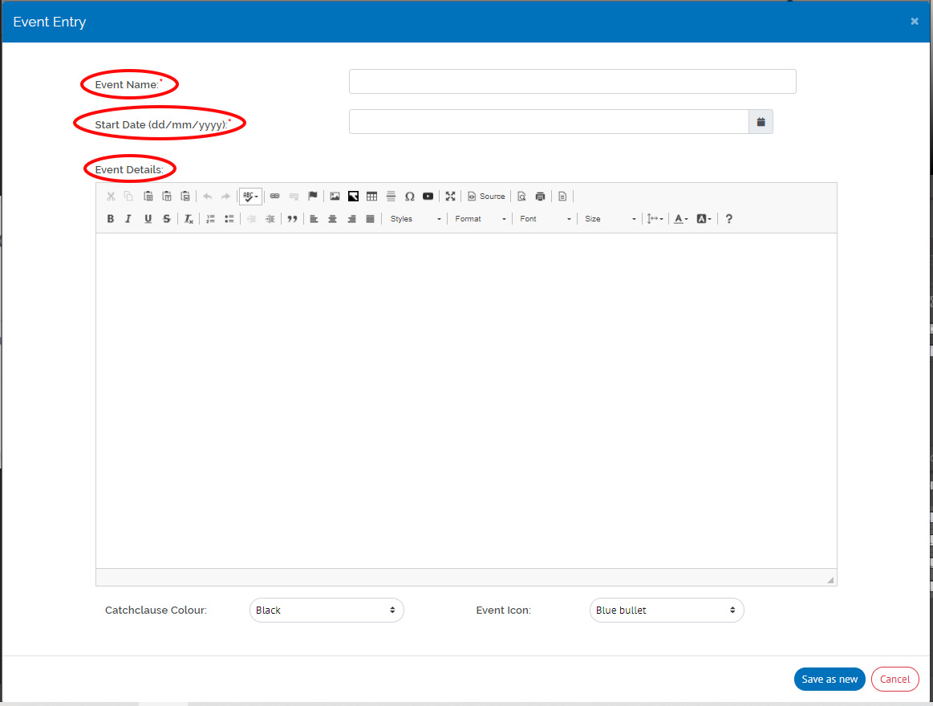Open the Styles dropdown
The image size is (933, 706).
click(x=415, y=219)
